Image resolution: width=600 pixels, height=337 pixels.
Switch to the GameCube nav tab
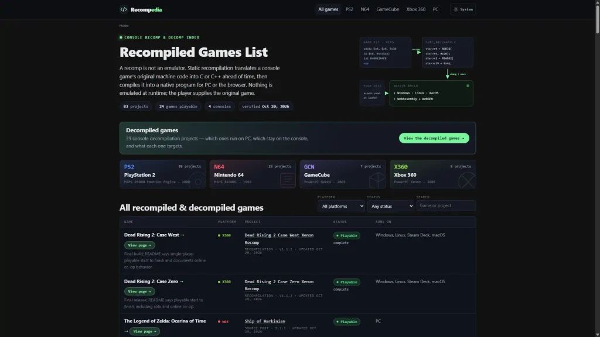388,9
